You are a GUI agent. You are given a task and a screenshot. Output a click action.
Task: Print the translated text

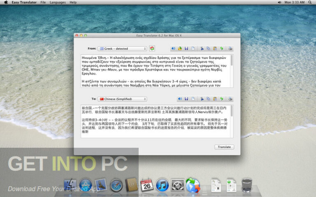click(230, 98)
